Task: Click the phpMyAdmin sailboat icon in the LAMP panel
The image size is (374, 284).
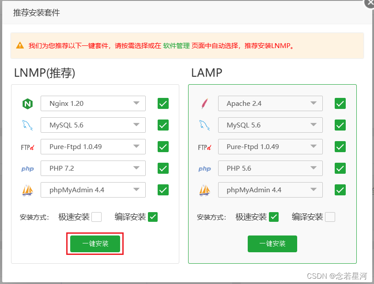Action: [x=204, y=191]
